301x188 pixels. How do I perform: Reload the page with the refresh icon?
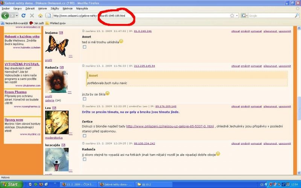click(x=24, y=15)
